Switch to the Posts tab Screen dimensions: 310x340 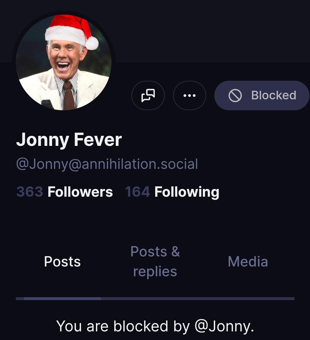[62, 262]
